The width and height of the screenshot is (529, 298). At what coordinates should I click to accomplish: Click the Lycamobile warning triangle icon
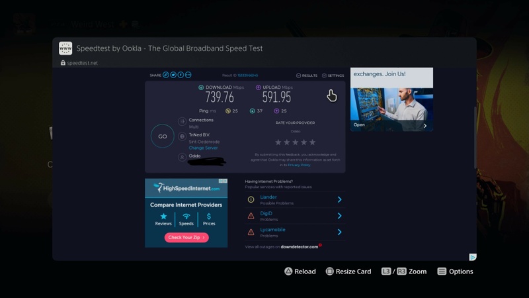(x=251, y=232)
